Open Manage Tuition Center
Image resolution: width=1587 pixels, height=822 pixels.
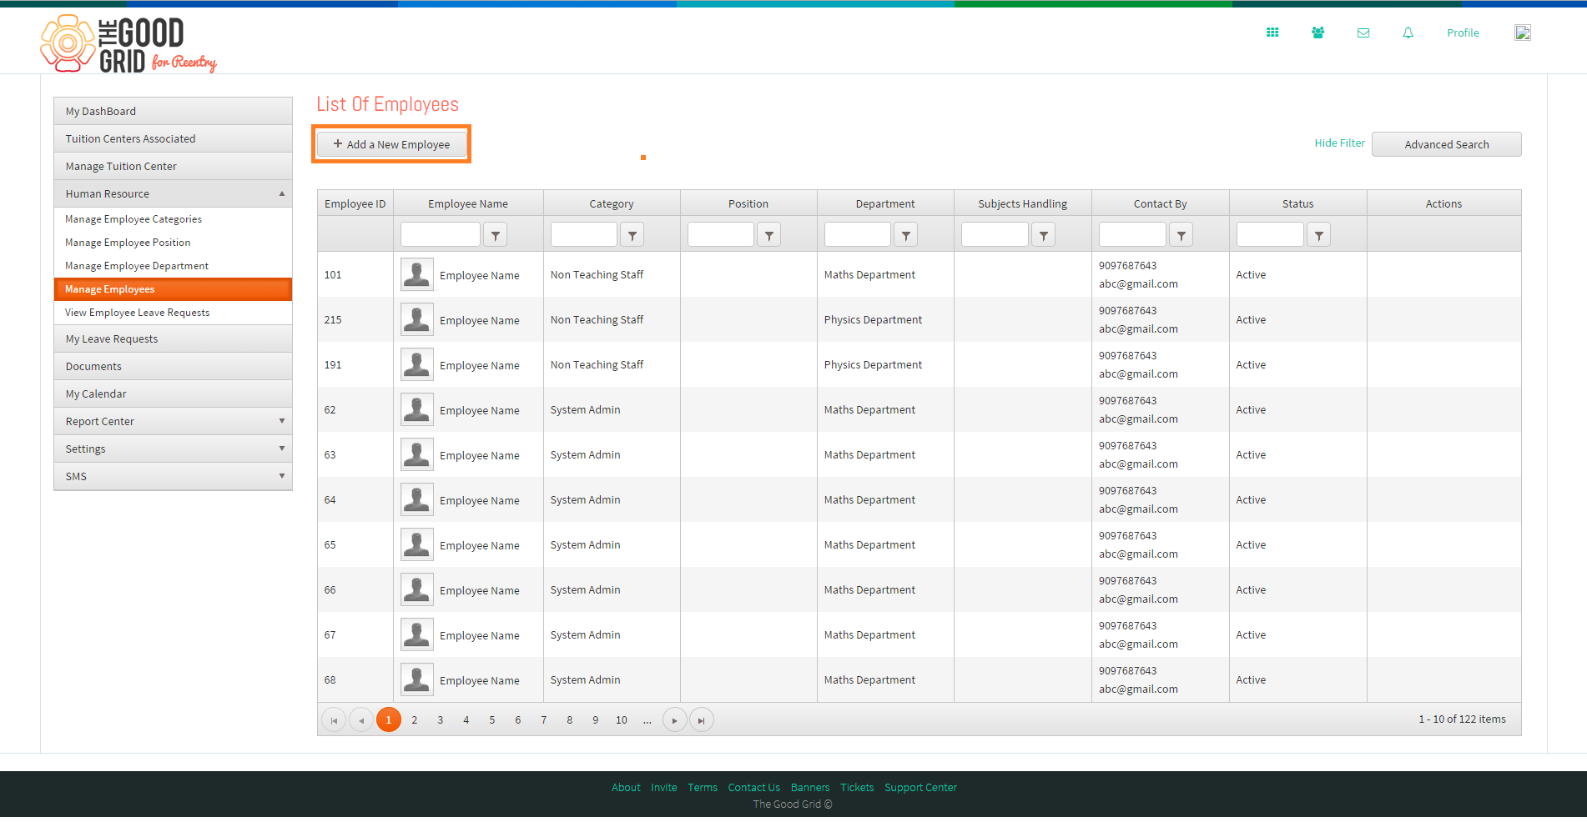coord(173,166)
